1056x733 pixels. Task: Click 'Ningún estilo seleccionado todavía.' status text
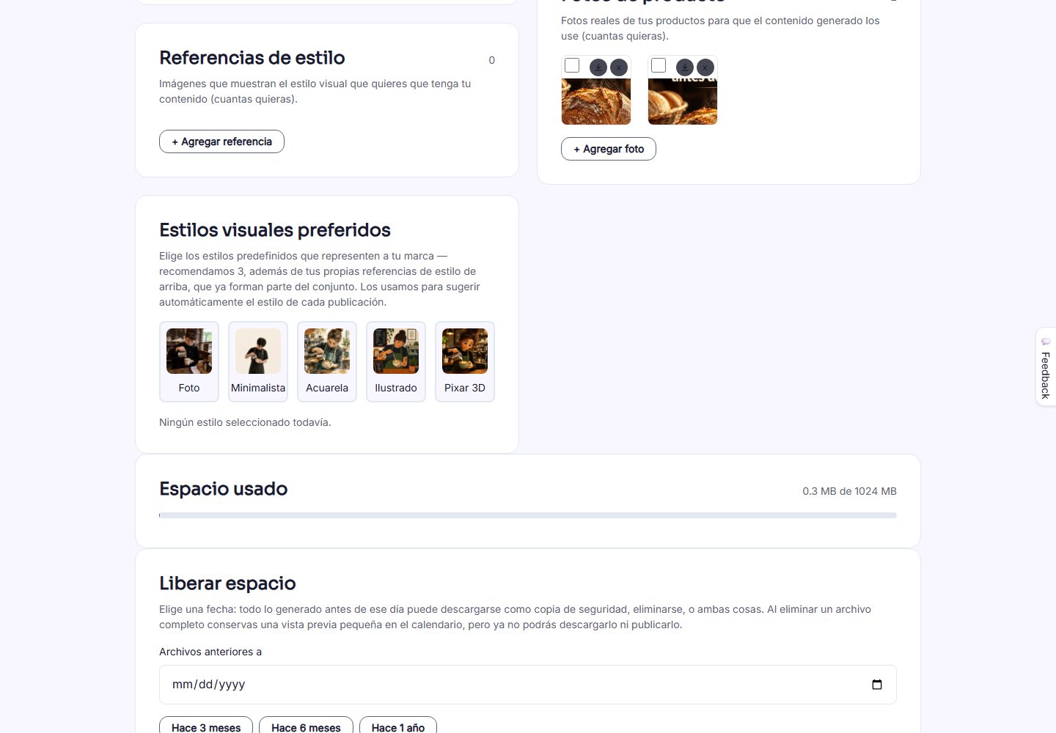245,422
